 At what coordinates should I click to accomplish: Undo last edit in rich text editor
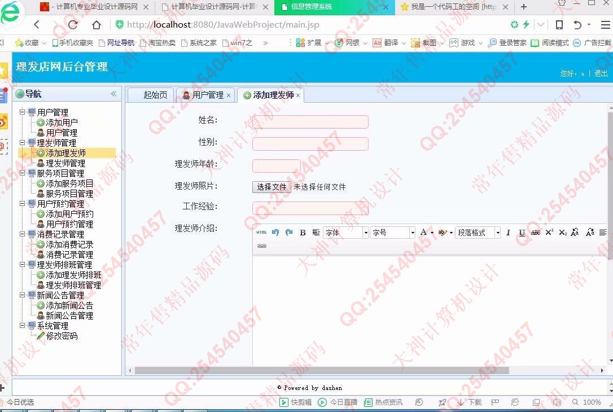click(x=275, y=233)
